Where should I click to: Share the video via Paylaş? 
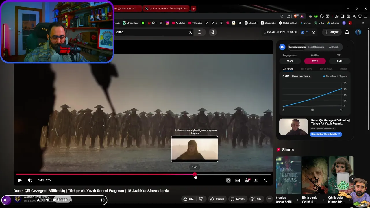pyautogui.click(x=217, y=199)
